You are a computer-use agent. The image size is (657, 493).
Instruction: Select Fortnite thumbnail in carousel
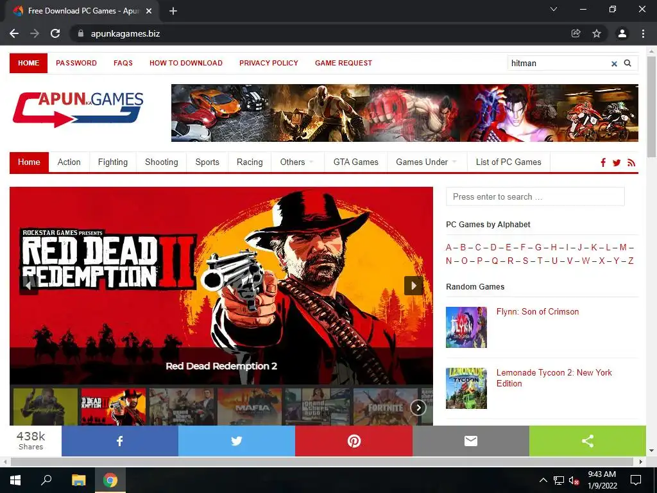[386, 407]
